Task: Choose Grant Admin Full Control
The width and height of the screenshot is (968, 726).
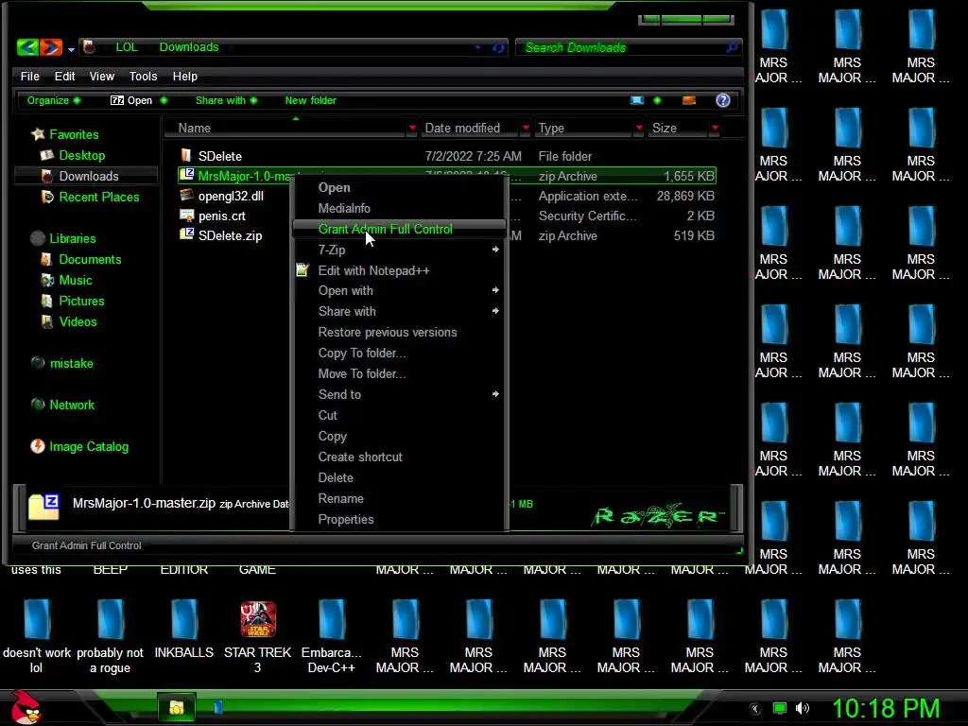Action: tap(399, 229)
